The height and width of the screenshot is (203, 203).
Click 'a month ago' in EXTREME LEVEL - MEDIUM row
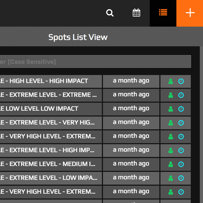point(131,164)
